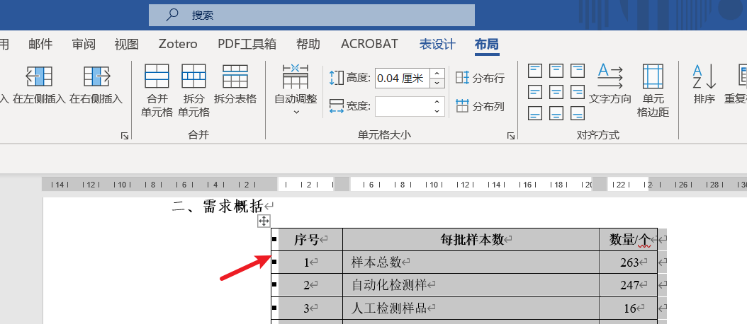Select align bottom-right alignment option

pyautogui.click(x=578, y=113)
